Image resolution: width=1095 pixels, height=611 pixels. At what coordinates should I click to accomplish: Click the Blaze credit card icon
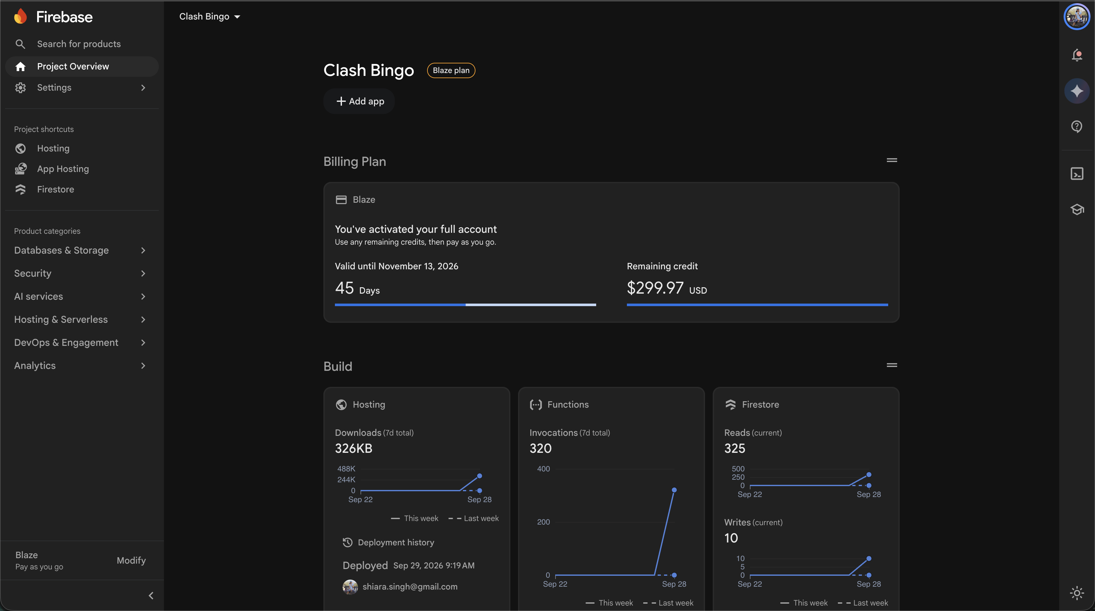pyautogui.click(x=341, y=200)
